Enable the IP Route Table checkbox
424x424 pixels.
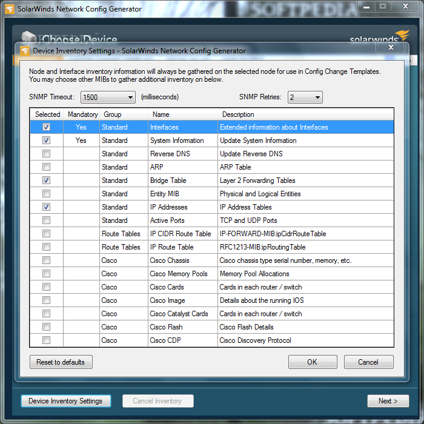click(x=46, y=247)
